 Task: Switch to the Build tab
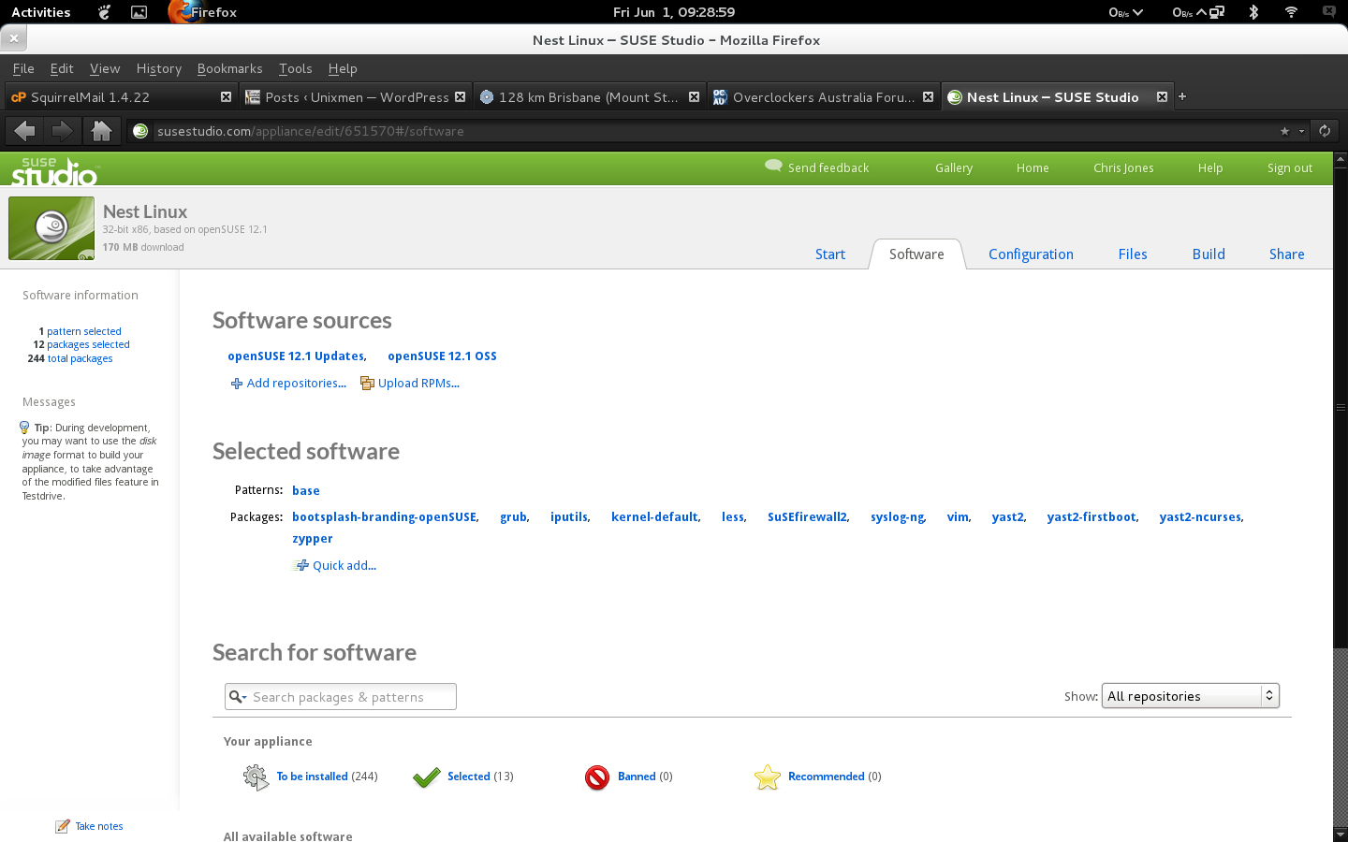pyautogui.click(x=1209, y=254)
